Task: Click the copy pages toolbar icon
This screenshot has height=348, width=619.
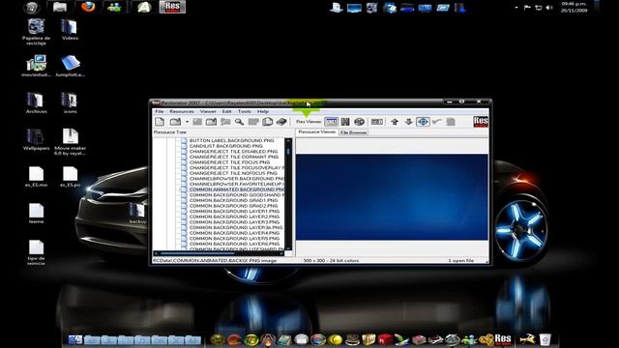Action: point(268,122)
